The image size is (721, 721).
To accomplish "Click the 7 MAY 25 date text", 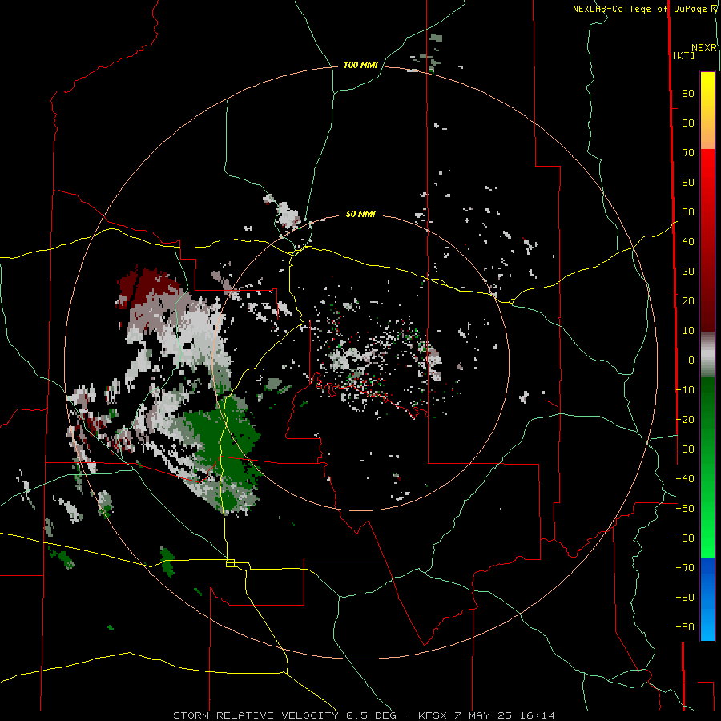I will [483, 715].
